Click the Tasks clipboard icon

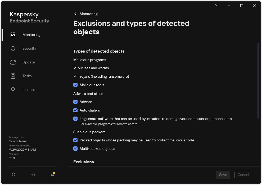point(13,76)
